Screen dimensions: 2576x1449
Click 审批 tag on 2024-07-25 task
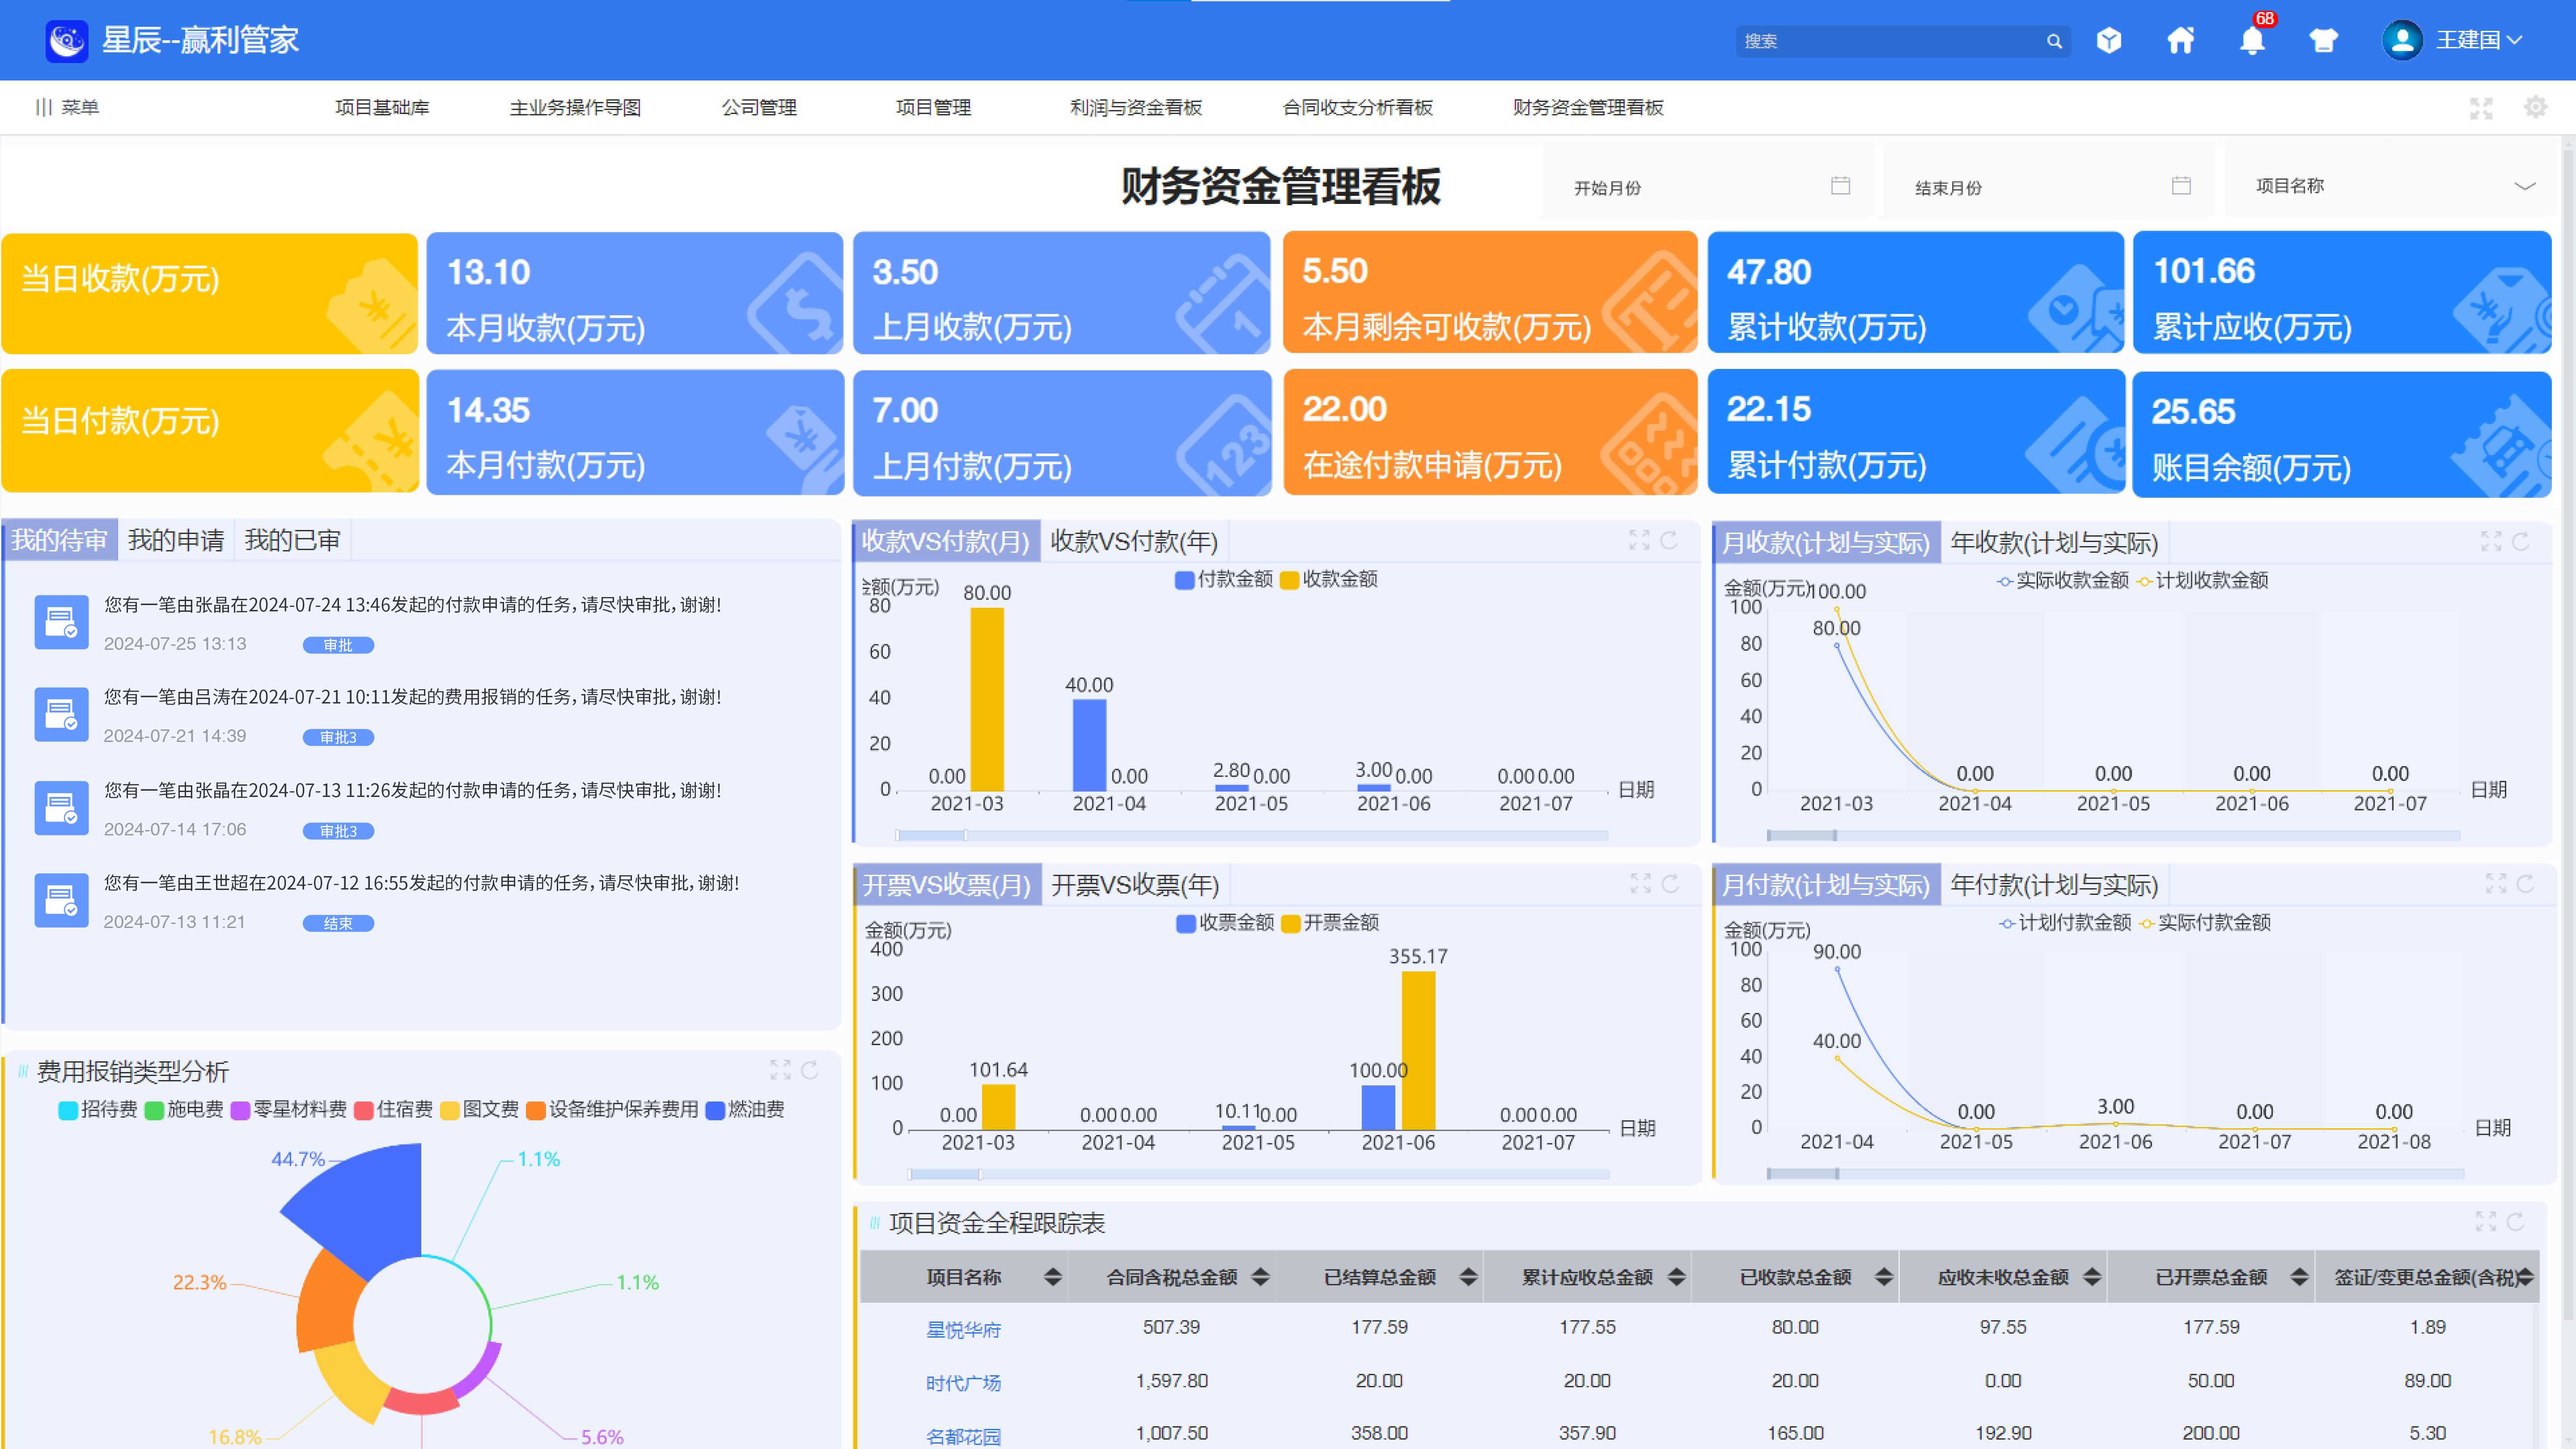click(338, 645)
